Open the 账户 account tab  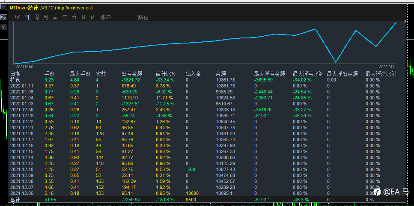pos(105,17)
